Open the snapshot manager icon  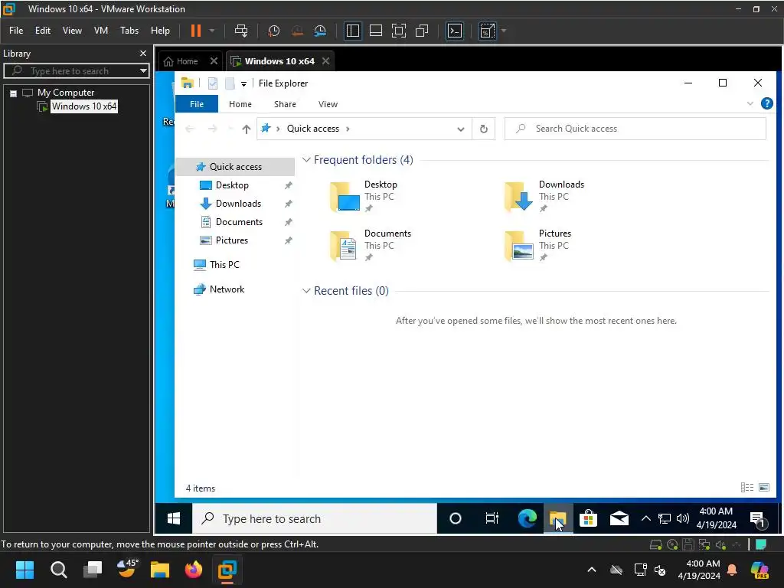[320, 31]
